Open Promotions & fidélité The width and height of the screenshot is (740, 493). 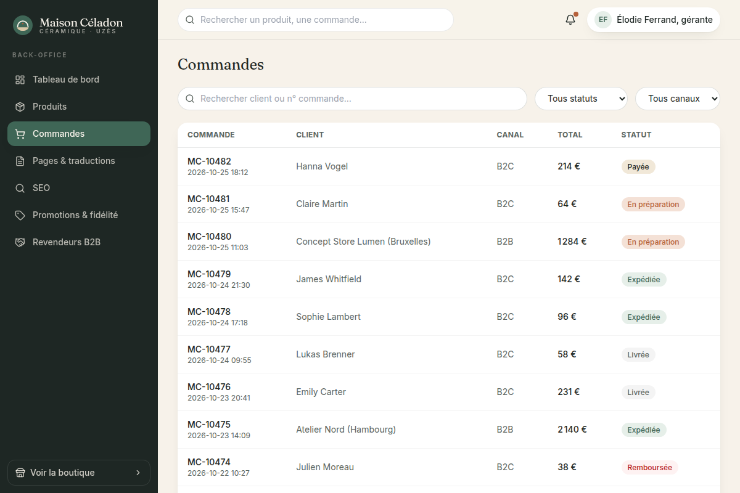pyautogui.click(x=79, y=215)
